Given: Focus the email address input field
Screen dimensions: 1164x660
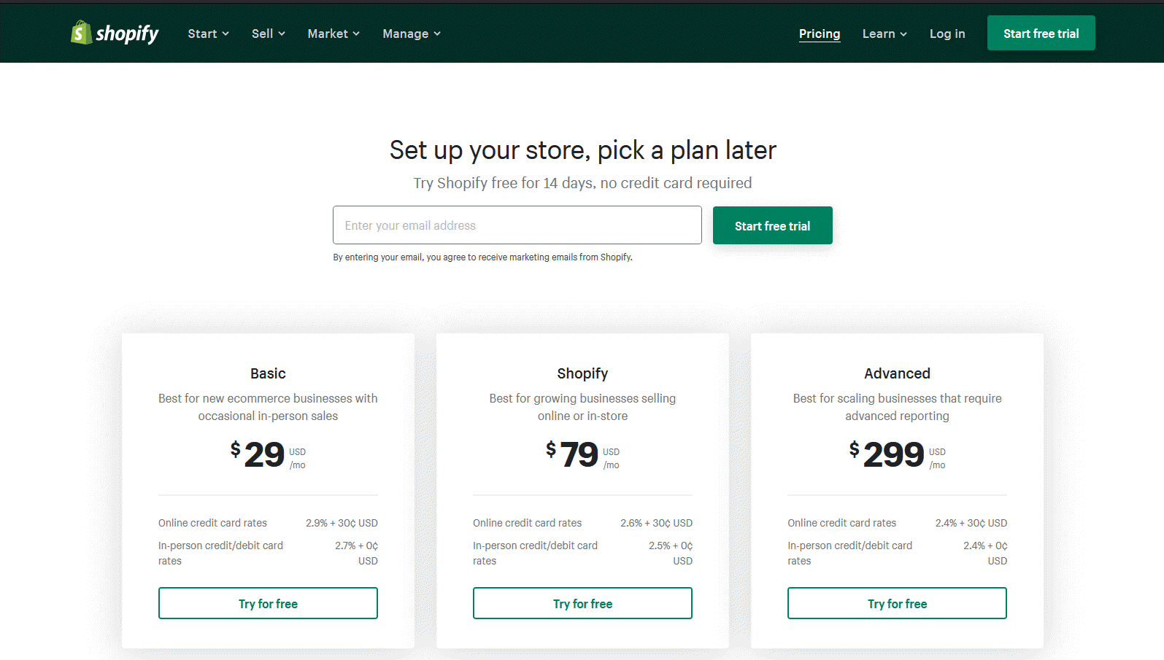Looking at the screenshot, I should (517, 225).
